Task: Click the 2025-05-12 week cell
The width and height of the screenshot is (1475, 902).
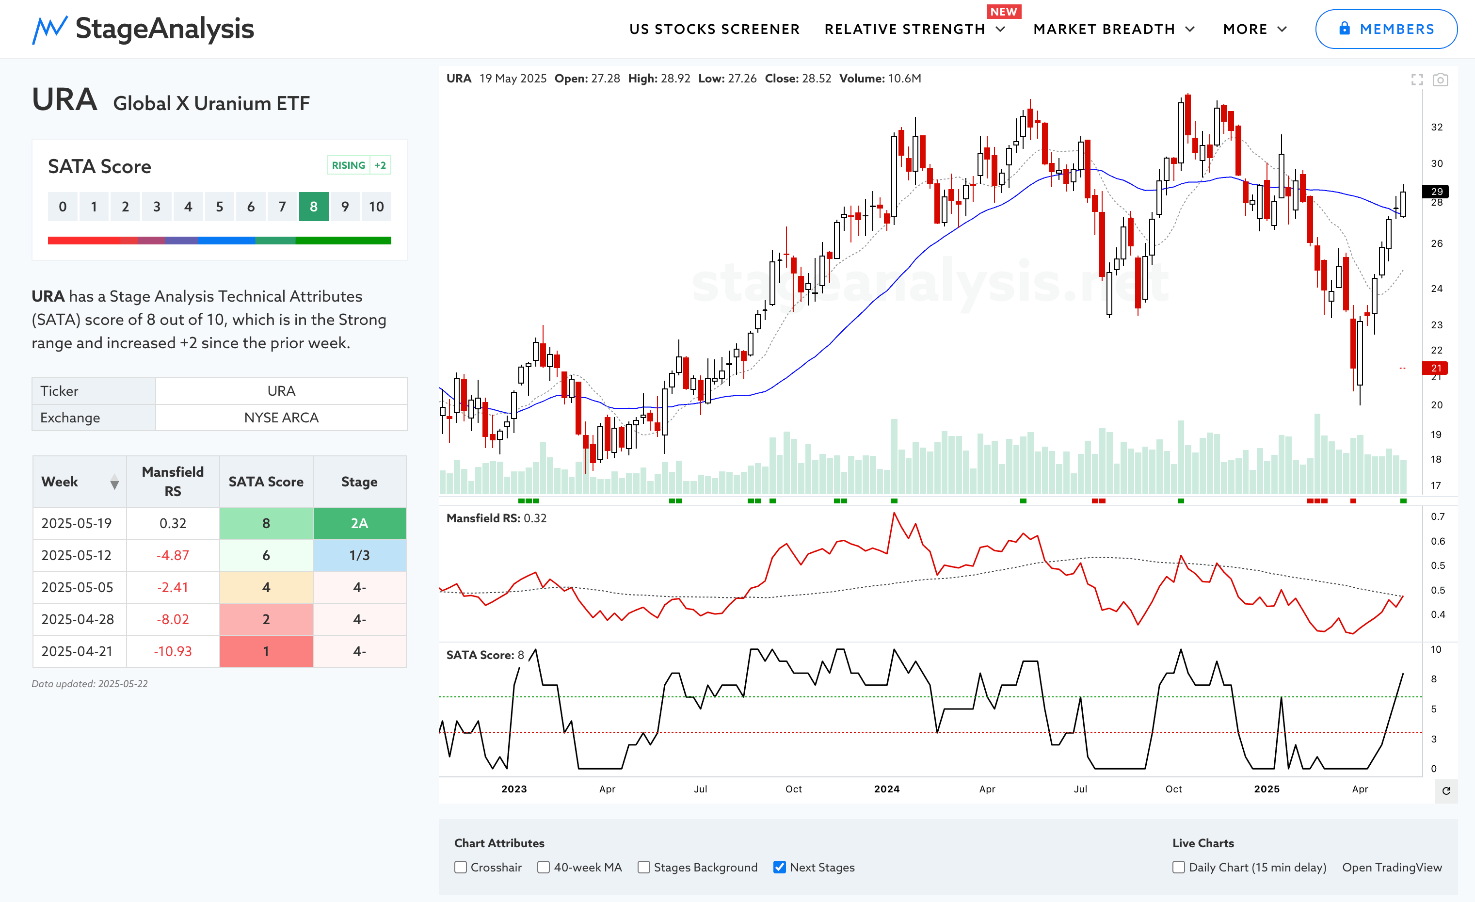Action: [x=80, y=555]
